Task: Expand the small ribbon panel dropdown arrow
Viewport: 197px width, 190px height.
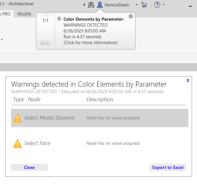Action: tap(2, 40)
